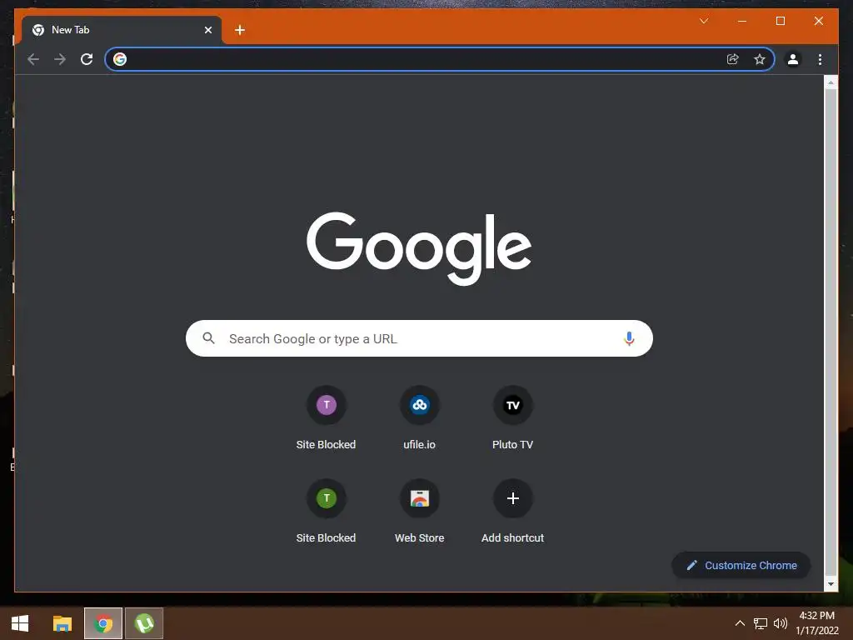853x640 pixels.
Task: Share this page using the share icon
Action: [x=733, y=59]
